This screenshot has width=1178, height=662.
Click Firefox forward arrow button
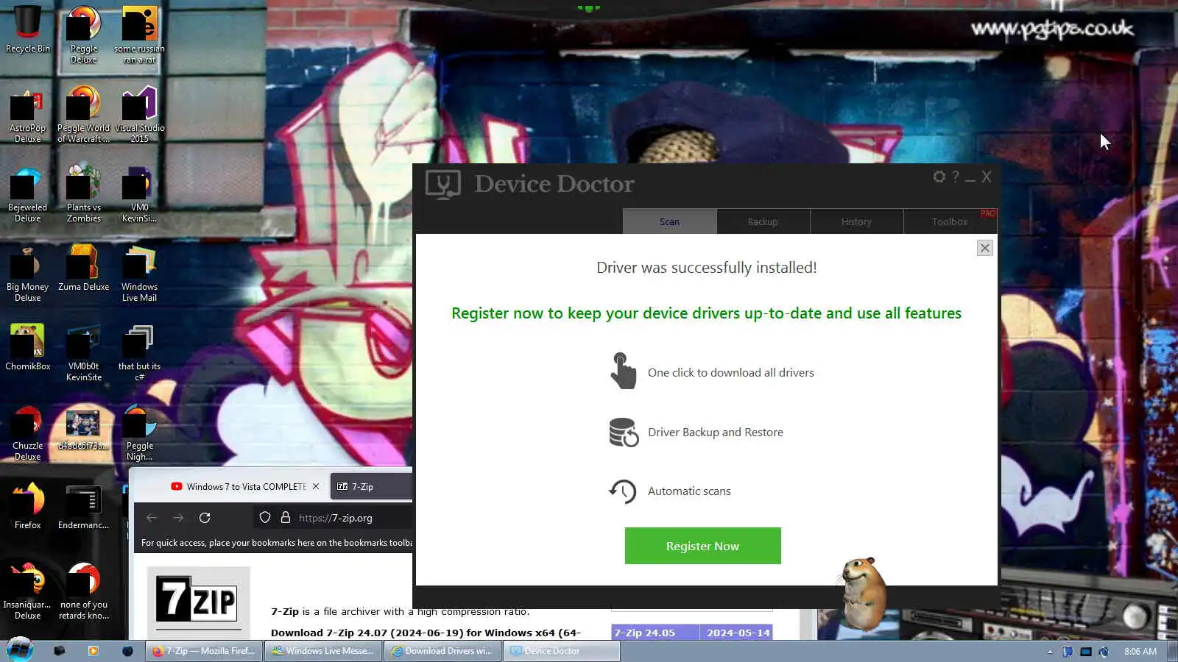178,518
